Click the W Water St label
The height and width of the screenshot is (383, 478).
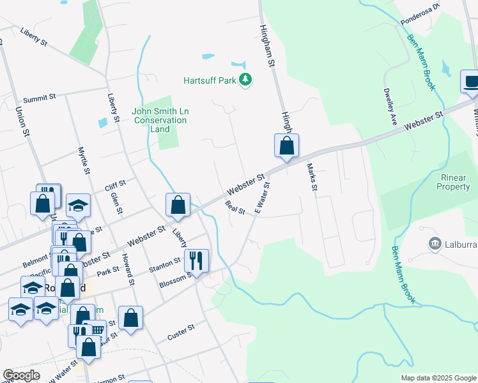pyautogui.click(x=63, y=371)
